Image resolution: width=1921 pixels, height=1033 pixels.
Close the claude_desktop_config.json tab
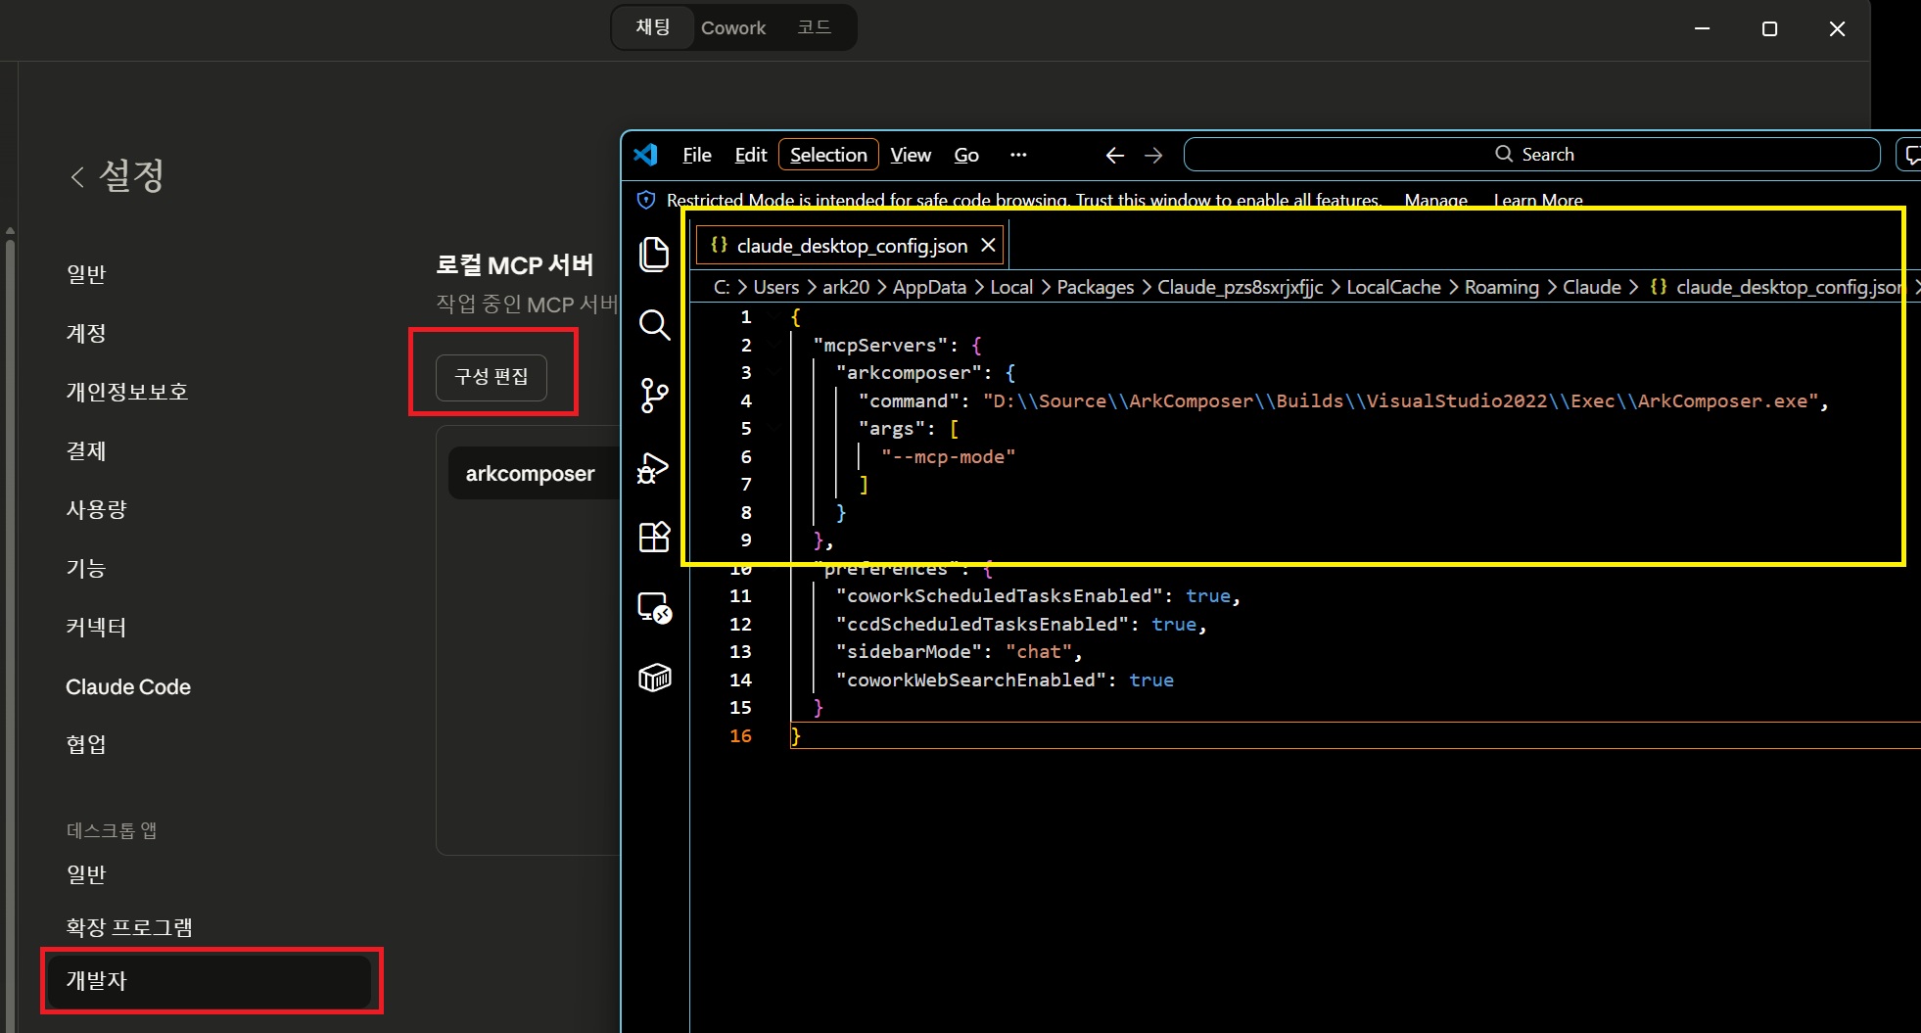(x=988, y=245)
